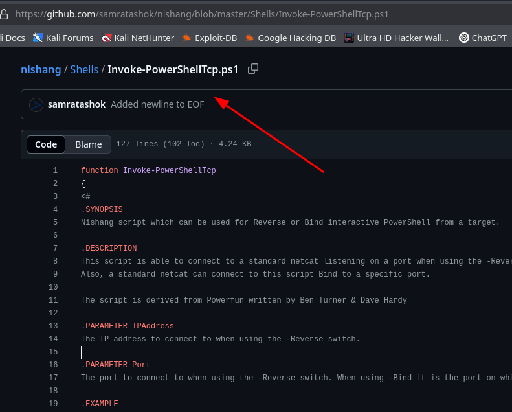Image resolution: width=512 pixels, height=412 pixels.
Task: Click the samratashok author name link
Action: pos(76,104)
